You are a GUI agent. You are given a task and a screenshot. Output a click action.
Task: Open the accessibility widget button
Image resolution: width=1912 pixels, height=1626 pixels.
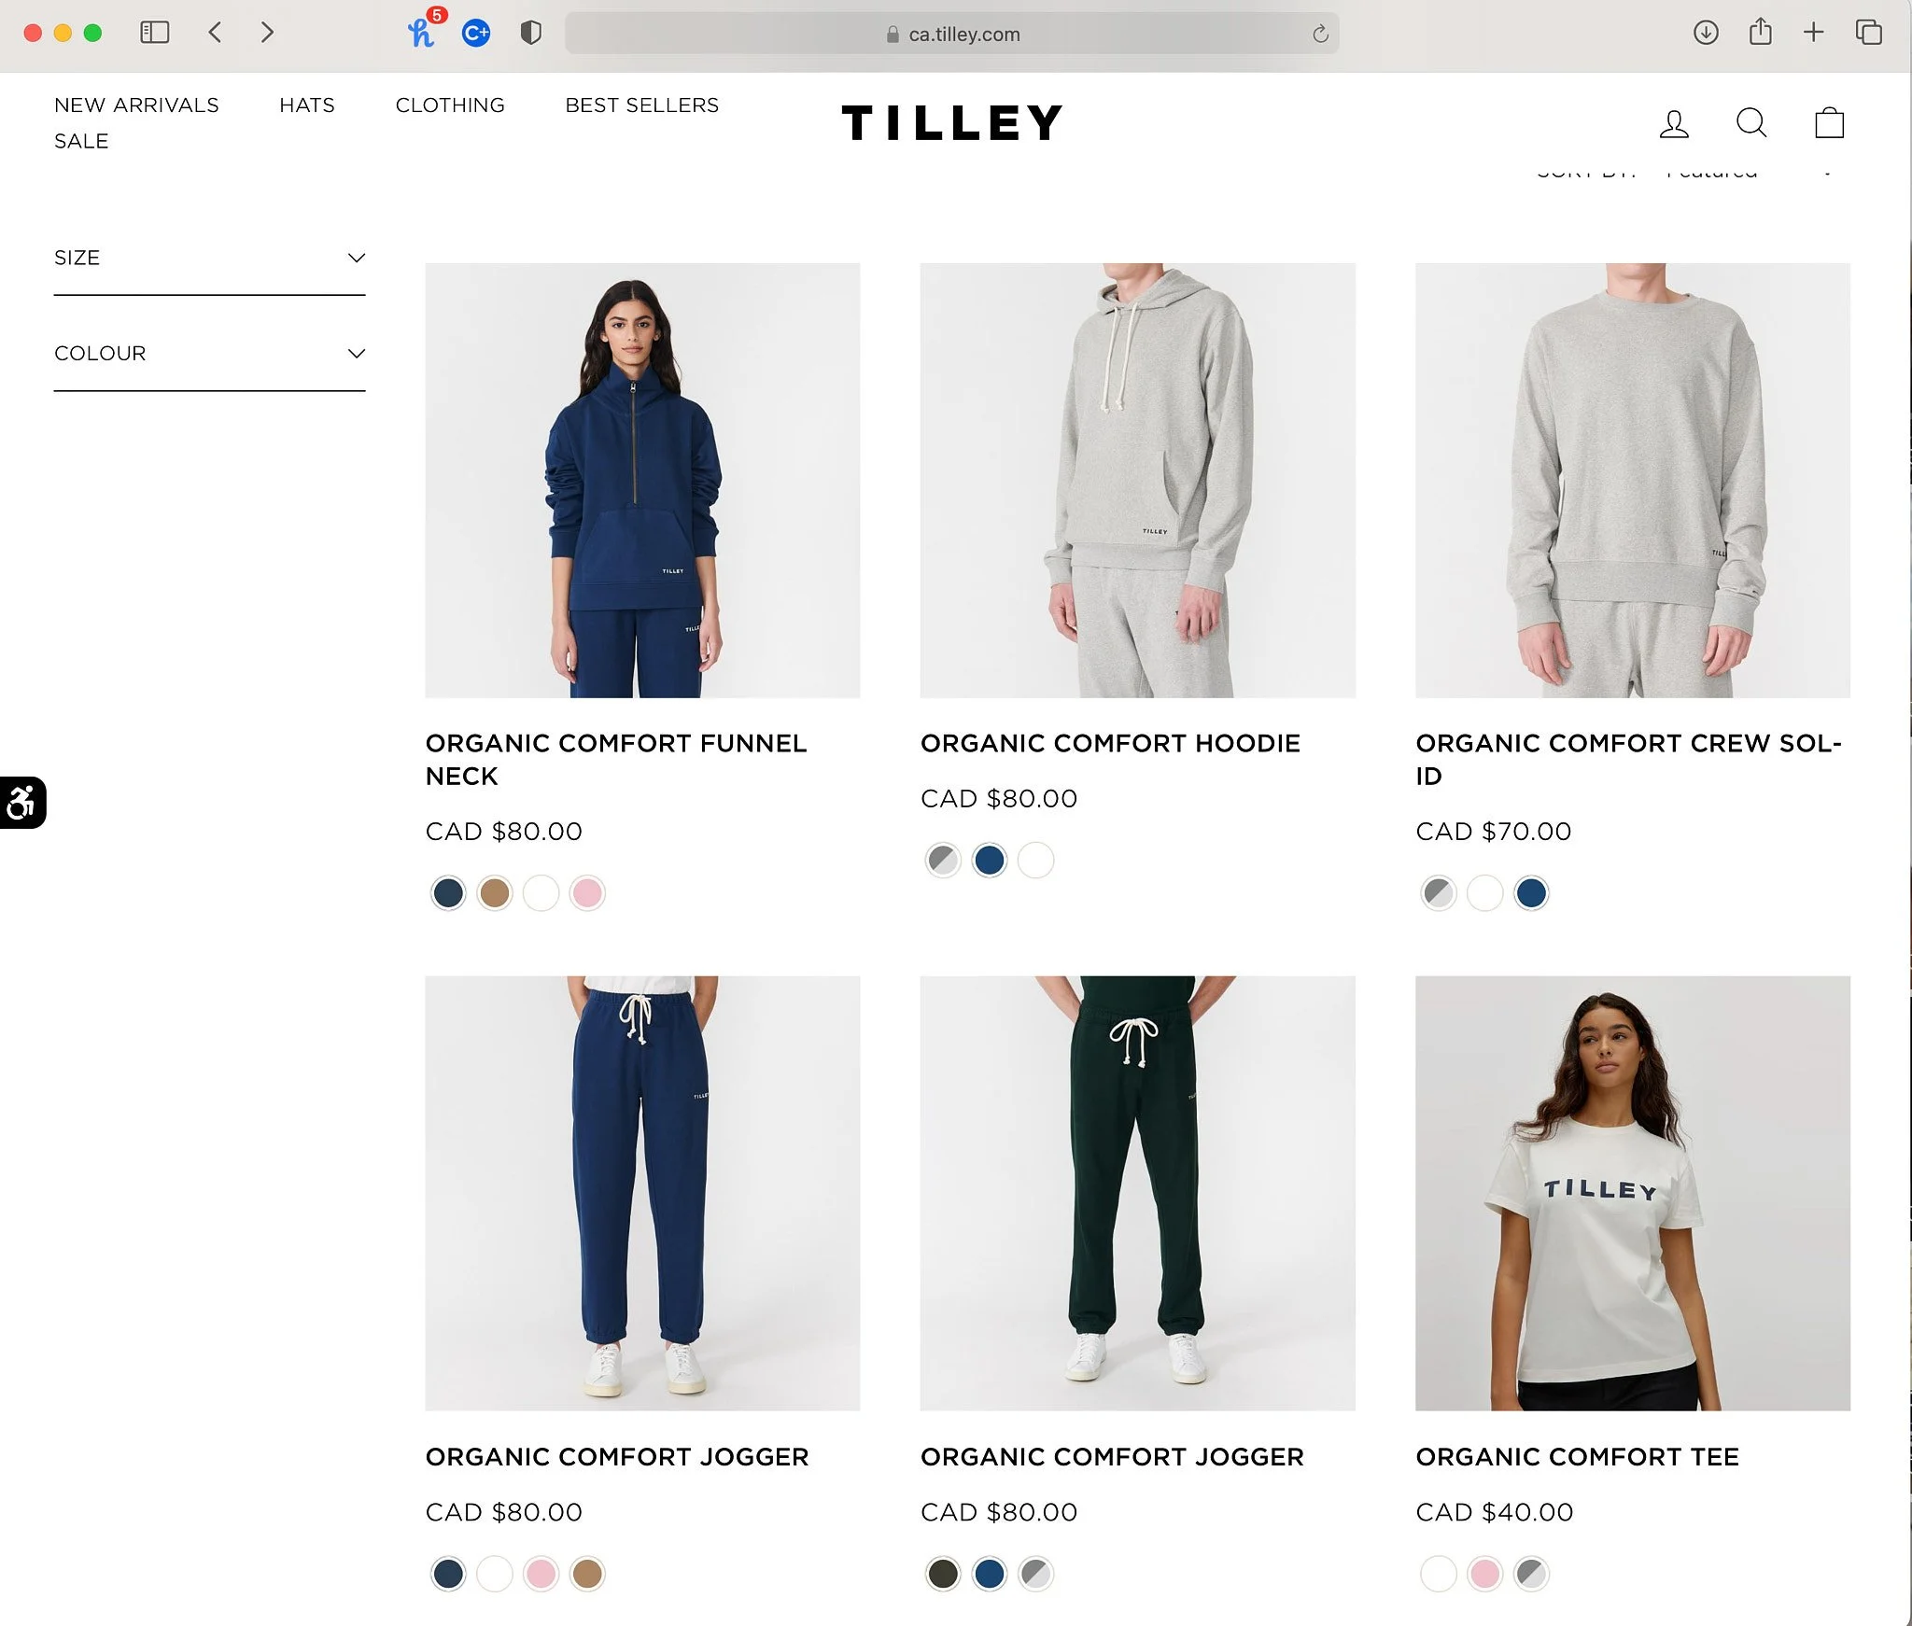pyautogui.click(x=22, y=803)
